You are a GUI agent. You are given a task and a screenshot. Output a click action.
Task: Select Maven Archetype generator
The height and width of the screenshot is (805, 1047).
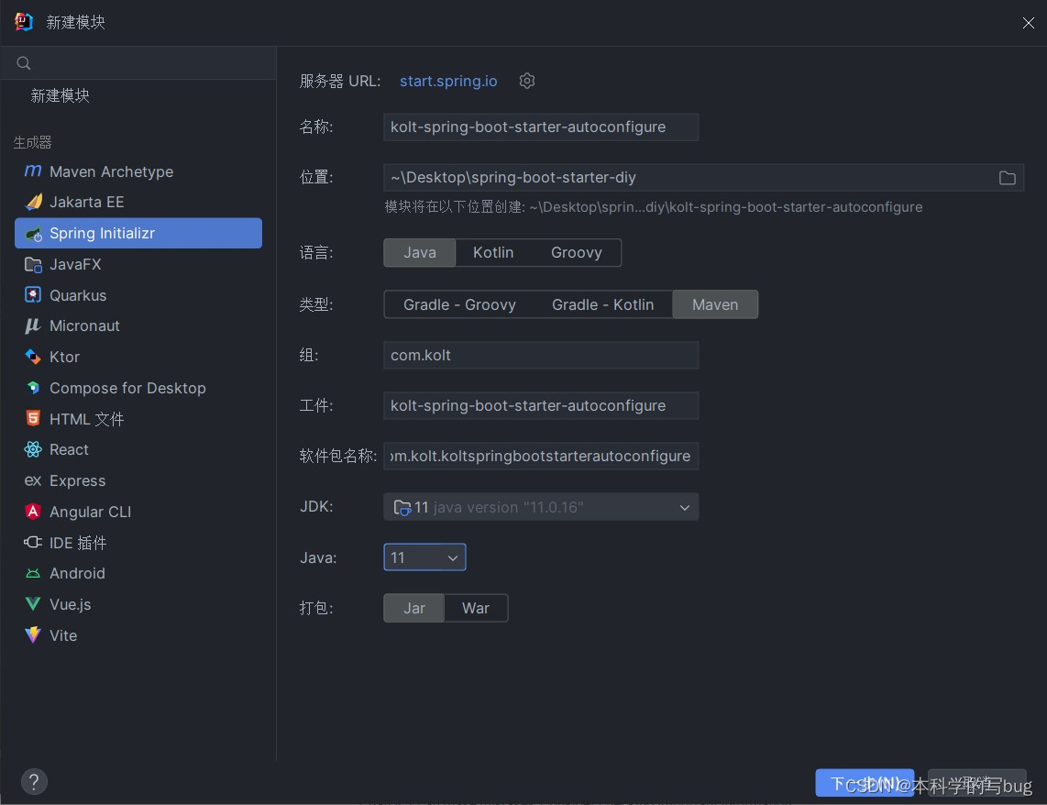point(138,171)
